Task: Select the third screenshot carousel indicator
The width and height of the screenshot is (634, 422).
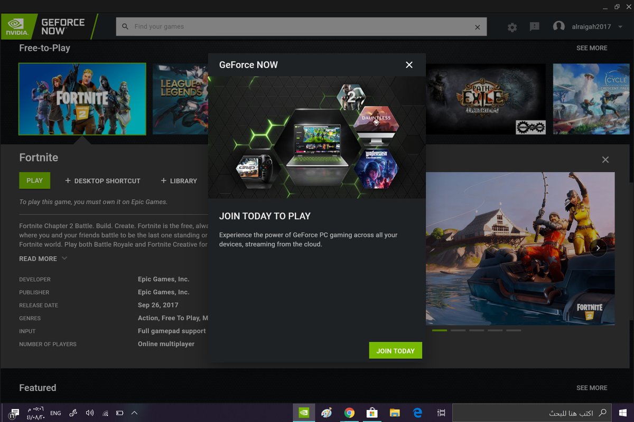Action: (x=477, y=330)
